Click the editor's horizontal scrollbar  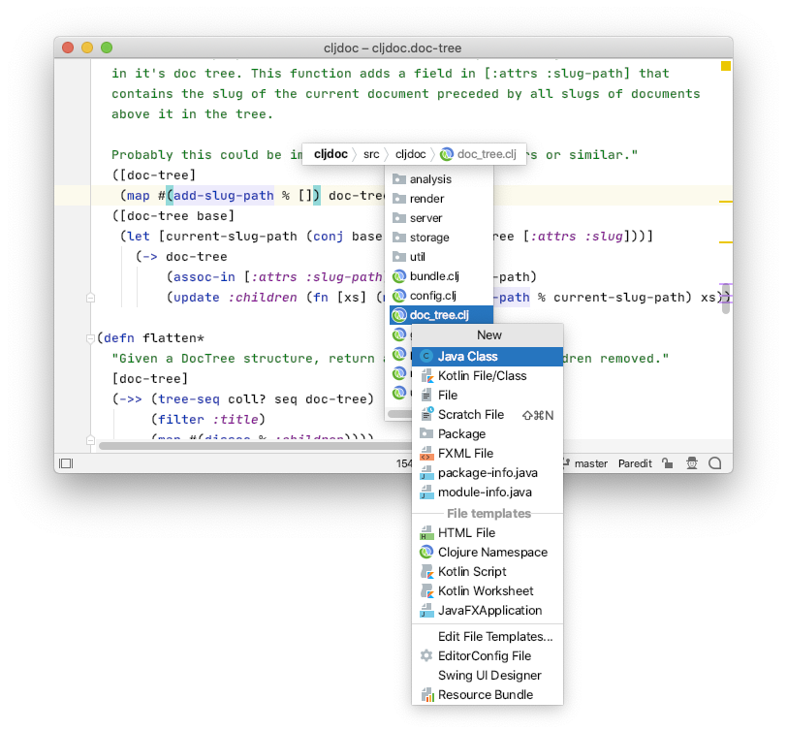(x=255, y=446)
